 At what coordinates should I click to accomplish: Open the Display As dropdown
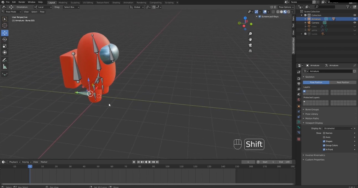pyautogui.click(x=337, y=129)
